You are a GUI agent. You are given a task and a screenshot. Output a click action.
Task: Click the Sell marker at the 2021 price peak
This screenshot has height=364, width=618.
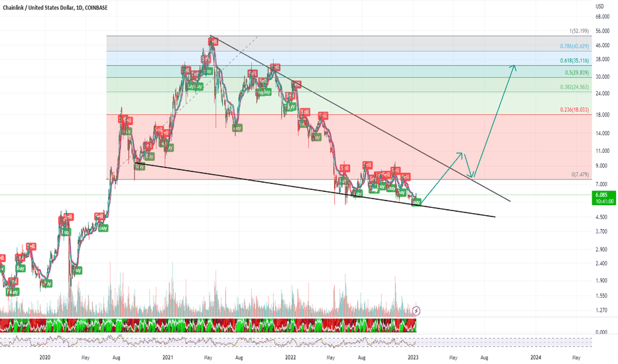[213, 42]
